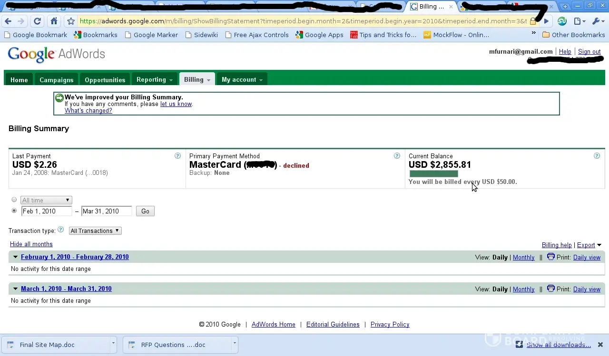The image size is (609, 356).
Task: Open the MockFlow bookmark
Action: pyautogui.click(x=456, y=35)
